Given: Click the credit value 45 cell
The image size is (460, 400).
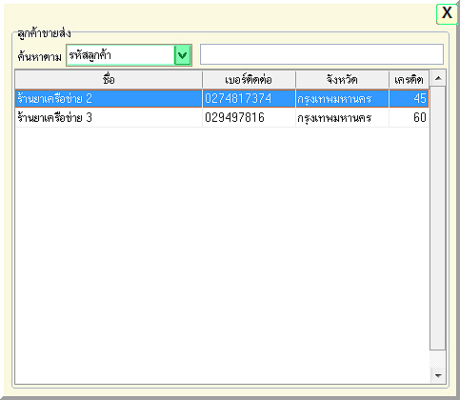Looking at the screenshot, I should [x=409, y=99].
